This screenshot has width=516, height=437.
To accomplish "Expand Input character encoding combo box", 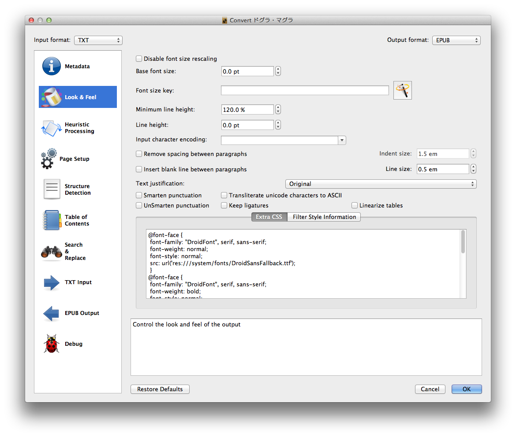I will [x=342, y=140].
